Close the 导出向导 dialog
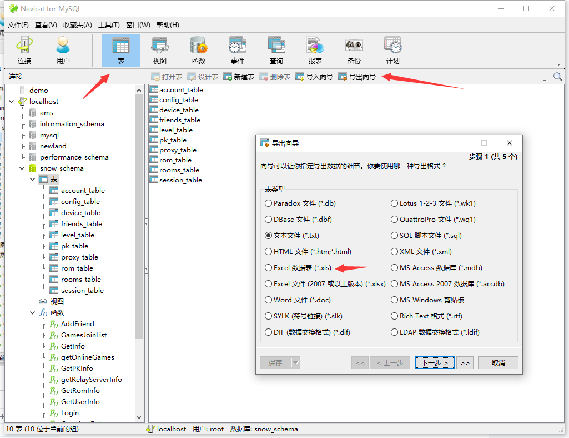Screen dimensions: 569x438 click(510, 143)
